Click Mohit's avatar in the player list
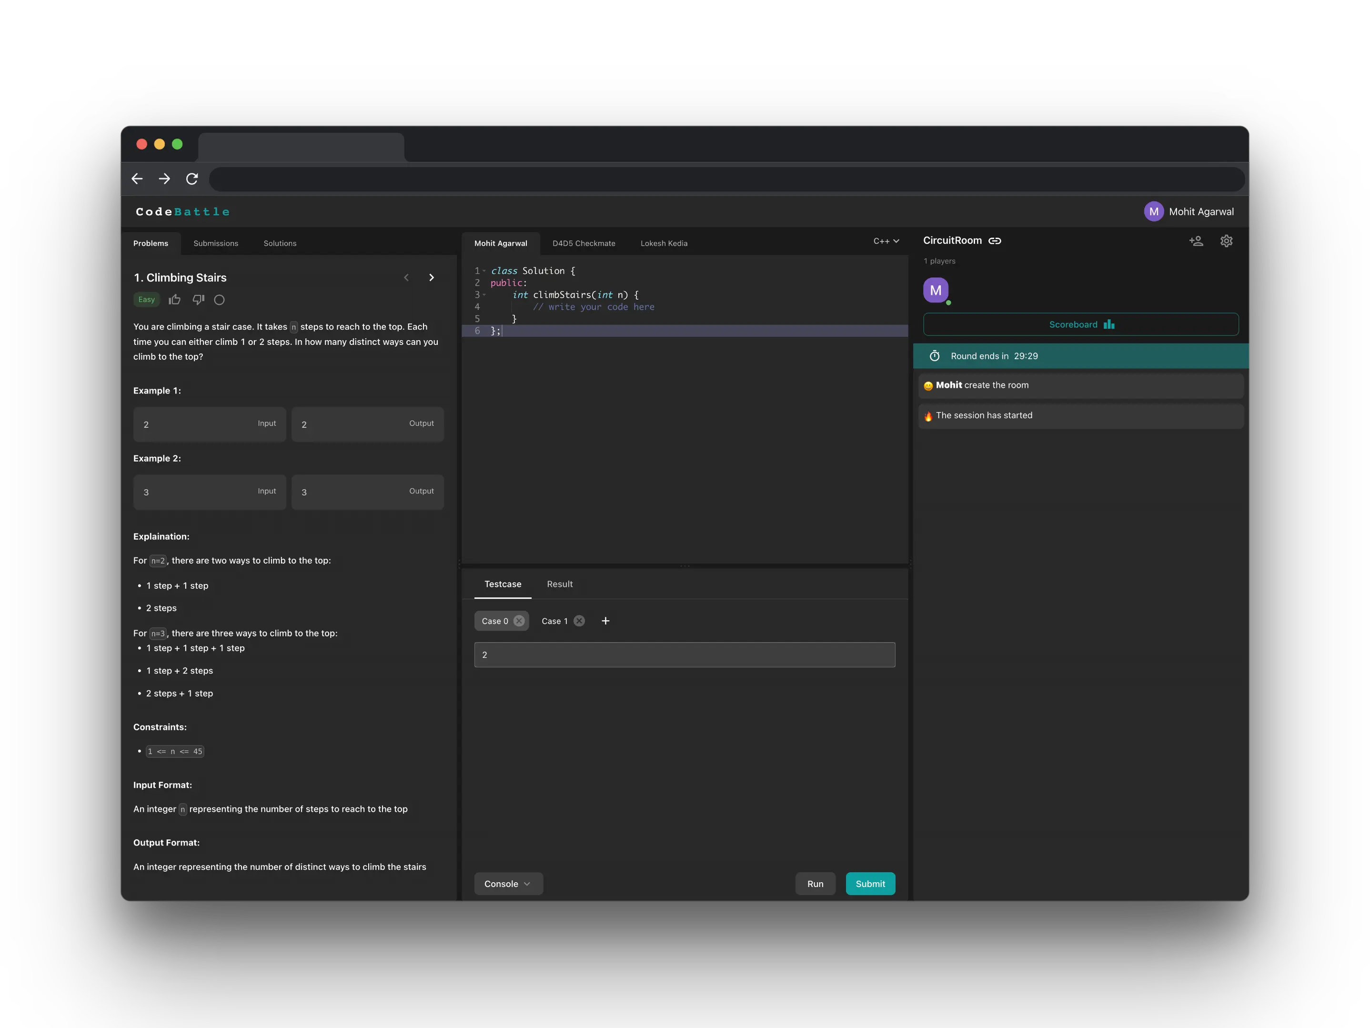This screenshot has width=1370, height=1028. click(936, 290)
